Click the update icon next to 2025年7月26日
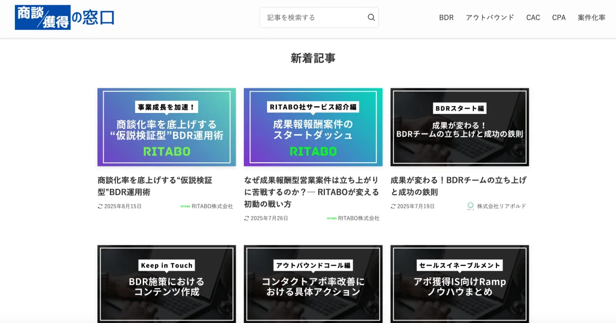Screen dimensions: 616x323 coord(247,218)
